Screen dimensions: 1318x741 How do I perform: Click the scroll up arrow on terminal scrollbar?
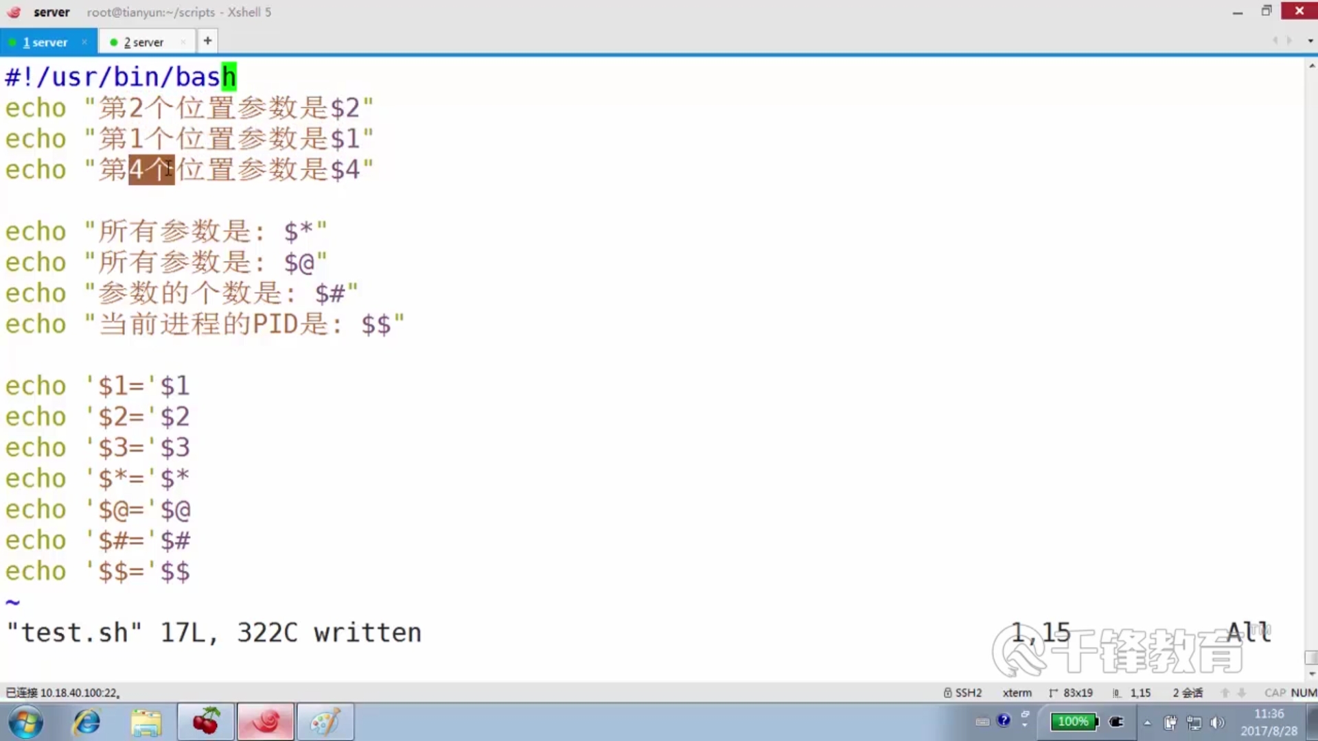click(x=1312, y=67)
